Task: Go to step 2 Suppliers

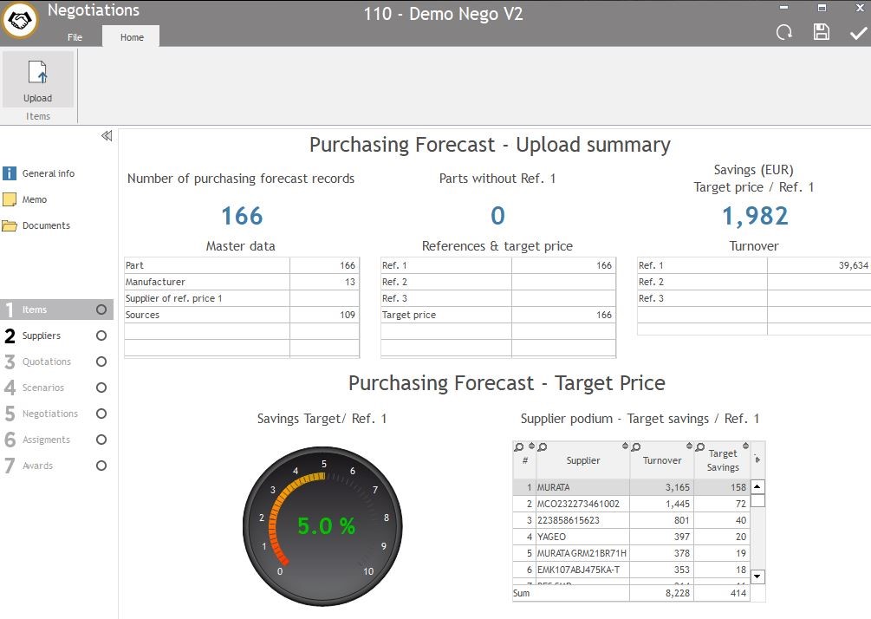Action: (x=41, y=336)
